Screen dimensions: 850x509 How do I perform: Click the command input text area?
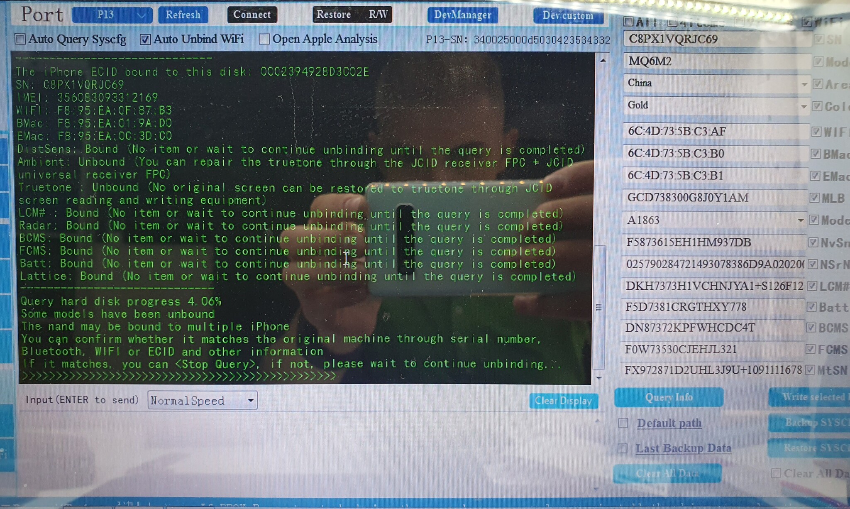pos(307,453)
